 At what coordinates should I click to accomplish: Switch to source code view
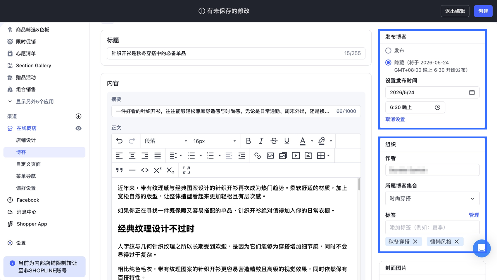point(145,170)
